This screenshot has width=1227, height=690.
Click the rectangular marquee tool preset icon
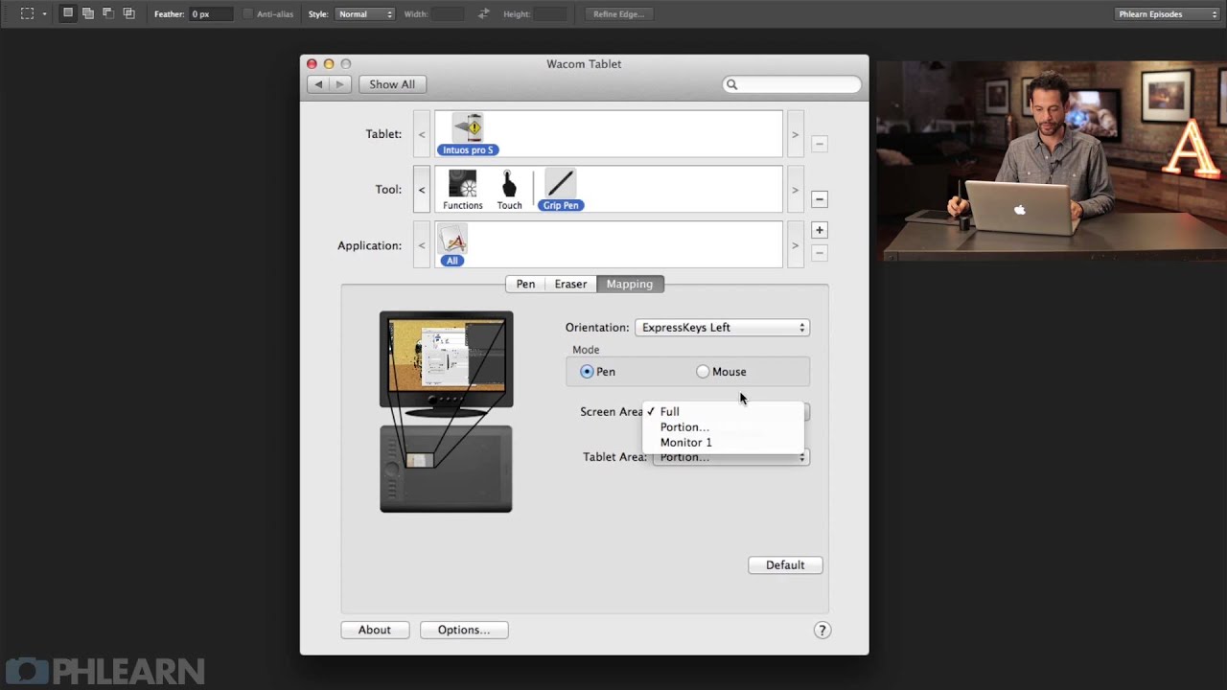tap(27, 14)
